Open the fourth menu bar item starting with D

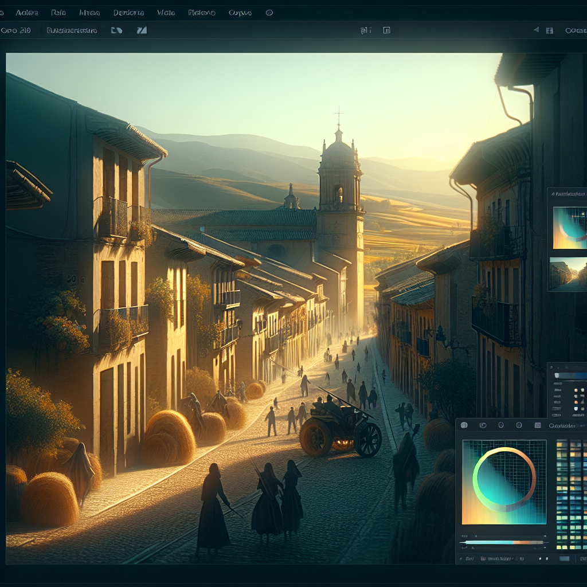[128, 13]
